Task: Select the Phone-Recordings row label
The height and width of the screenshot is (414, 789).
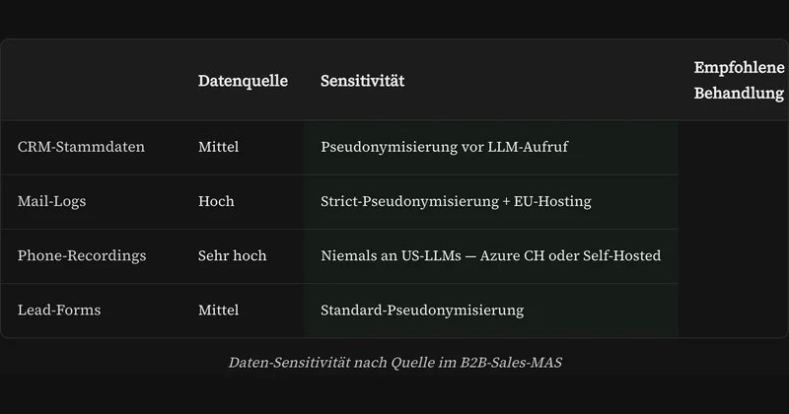Action: (x=82, y=255)
